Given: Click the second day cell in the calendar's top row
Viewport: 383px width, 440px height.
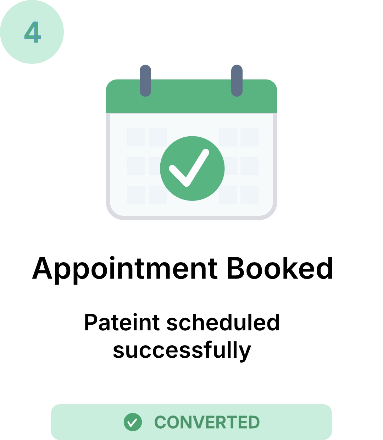Looking at the screenshot, I should click(x=158, y=137).
